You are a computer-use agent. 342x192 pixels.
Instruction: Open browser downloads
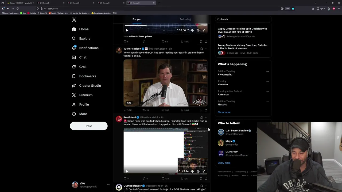[313, 9]
